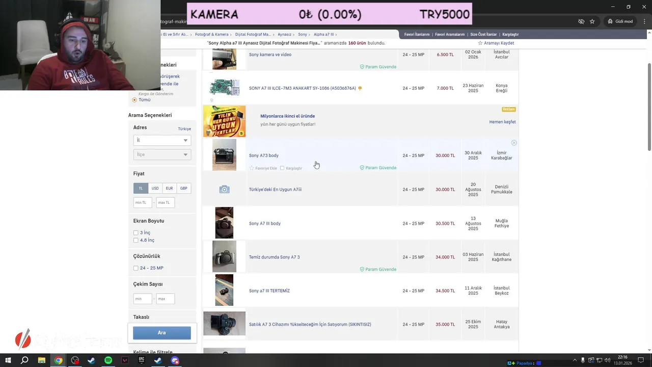Click the blue Ara search button
The width and height of the screenshot is (652, 367).
coord(162,333)
